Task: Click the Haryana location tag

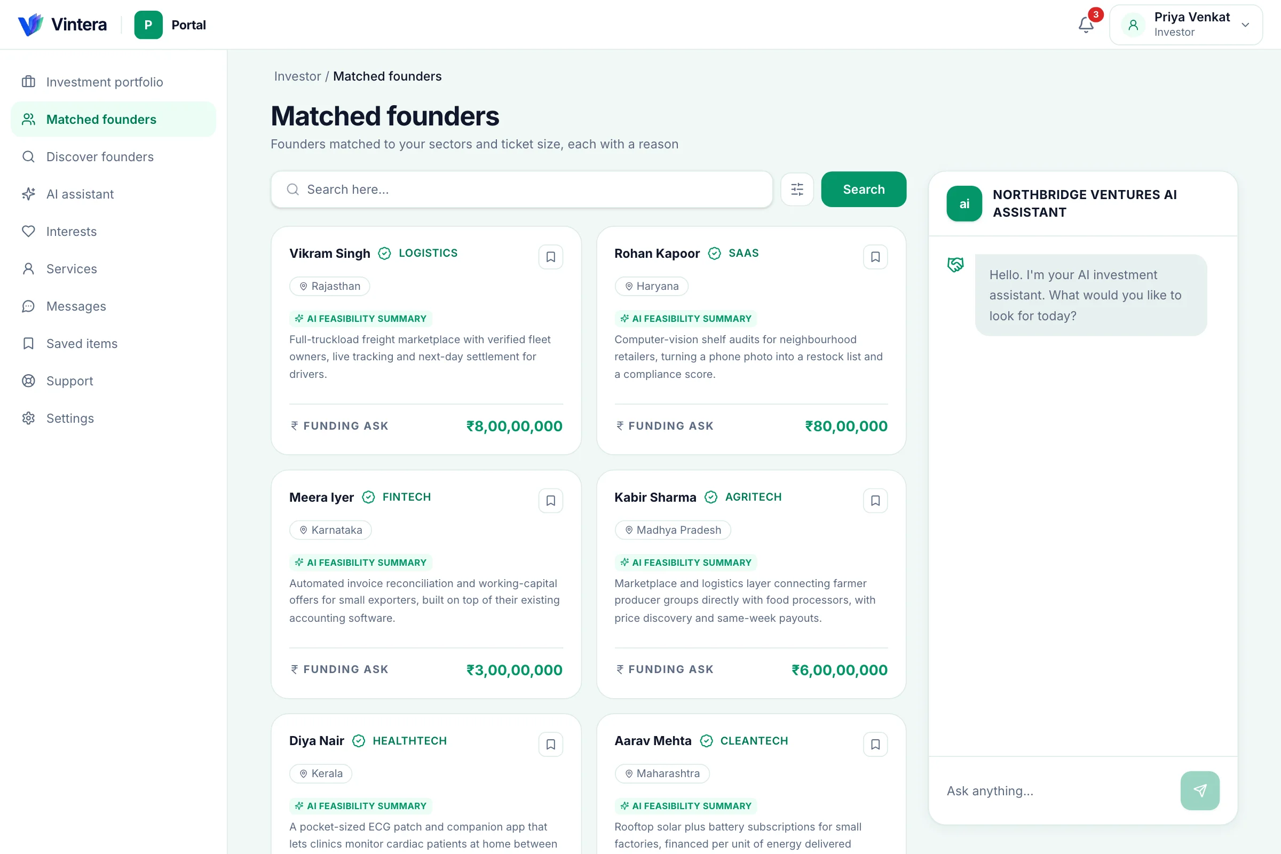Action: (x=651, y=286)
